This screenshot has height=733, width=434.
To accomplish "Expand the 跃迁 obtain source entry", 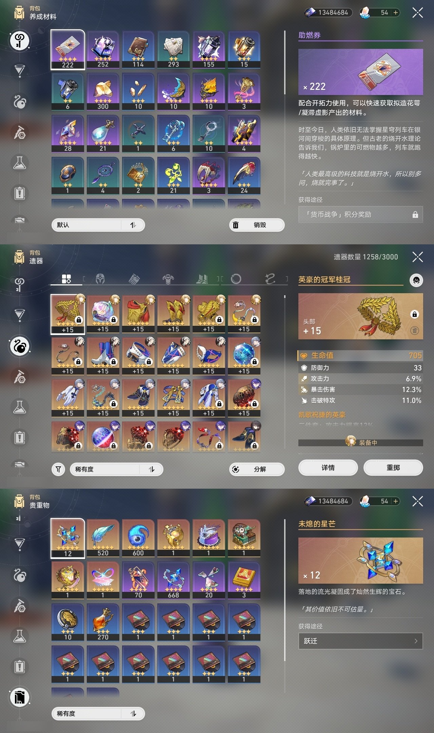I will [360, 641].
